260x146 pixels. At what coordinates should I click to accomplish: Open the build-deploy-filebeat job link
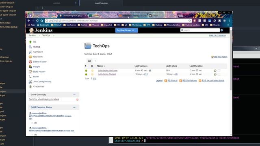[107, 74]
